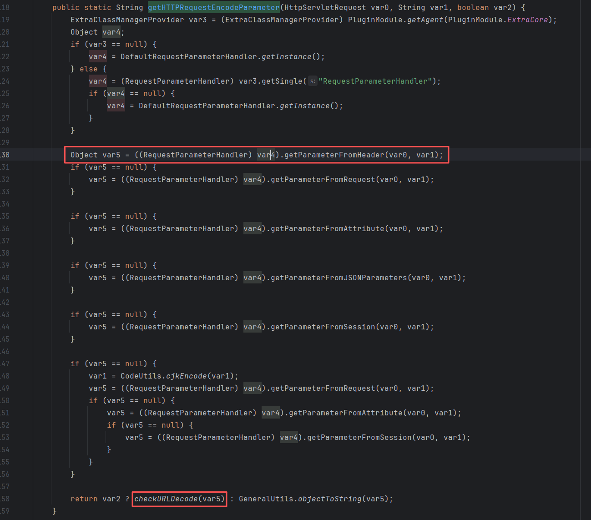Click the ExtraCore field reference
The height and width of the screenshot is (520, 591).
pyautogui.click(x=527, y=20)
